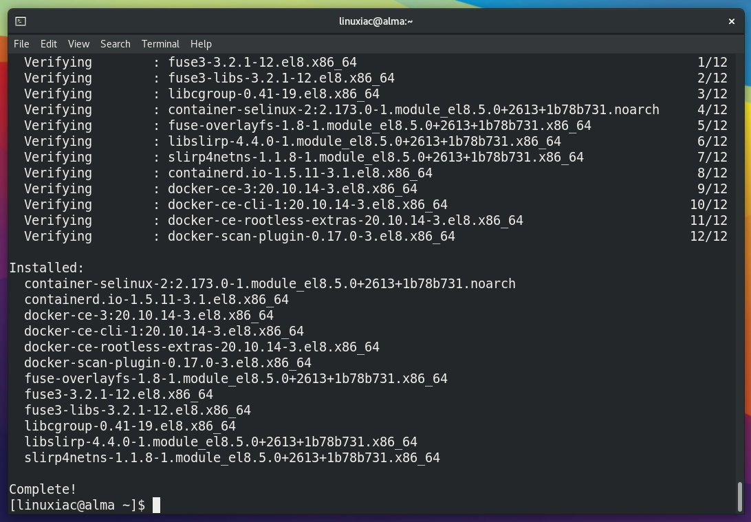Click the 1/12 progress counter
The height and width of the screenshot is (522, 751).
tap(712, 63)
